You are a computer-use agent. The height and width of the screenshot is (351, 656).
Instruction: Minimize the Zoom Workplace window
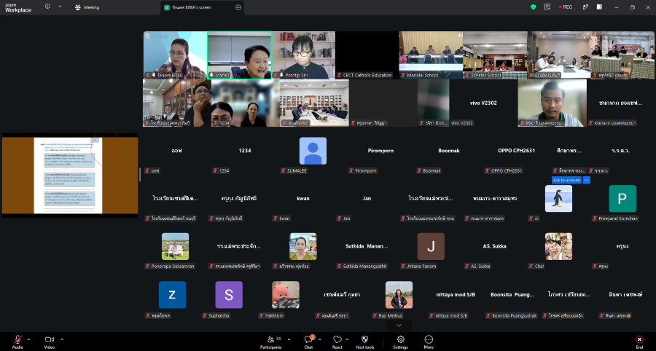(616, 7)
